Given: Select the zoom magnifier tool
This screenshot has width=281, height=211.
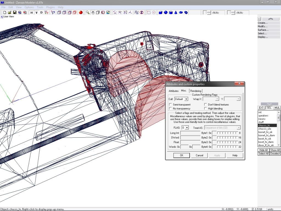Looking at the screenshot, I should pos(88,12).
